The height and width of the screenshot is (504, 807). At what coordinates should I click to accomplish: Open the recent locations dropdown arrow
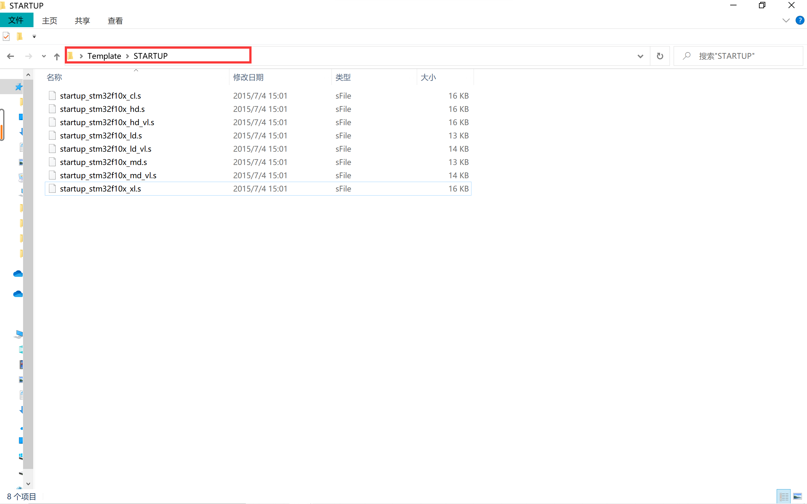[44, 56]
